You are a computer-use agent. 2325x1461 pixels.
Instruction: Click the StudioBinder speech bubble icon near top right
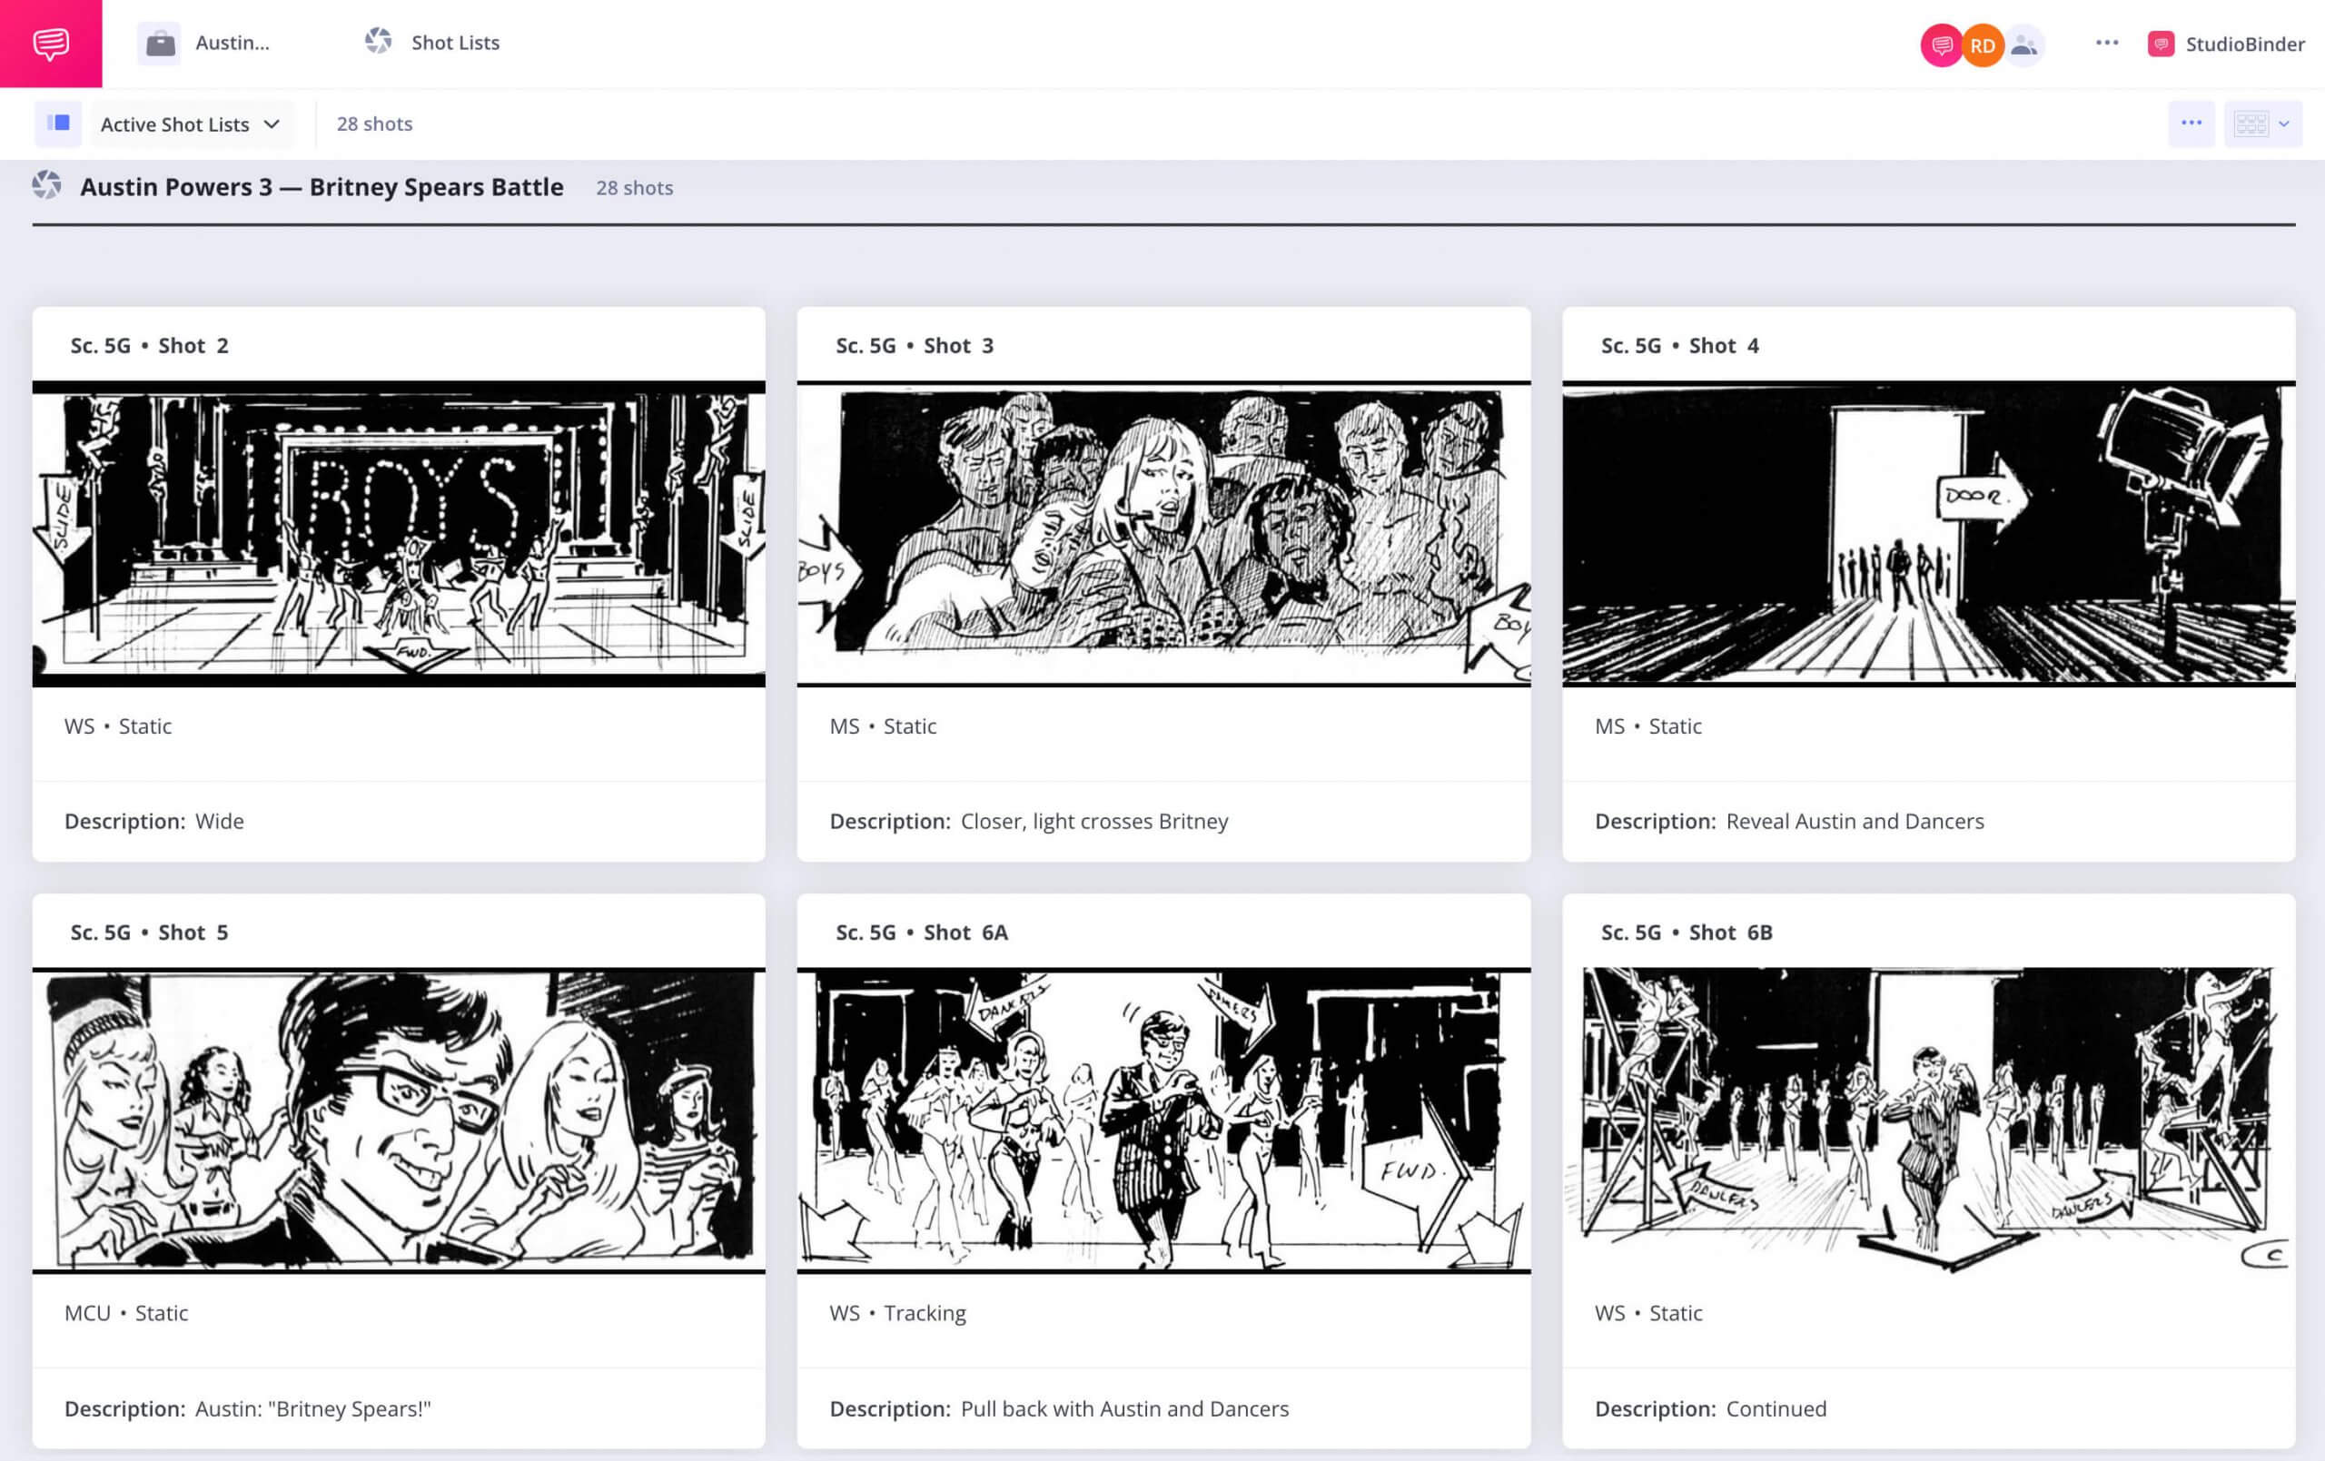pos(1941,44)
